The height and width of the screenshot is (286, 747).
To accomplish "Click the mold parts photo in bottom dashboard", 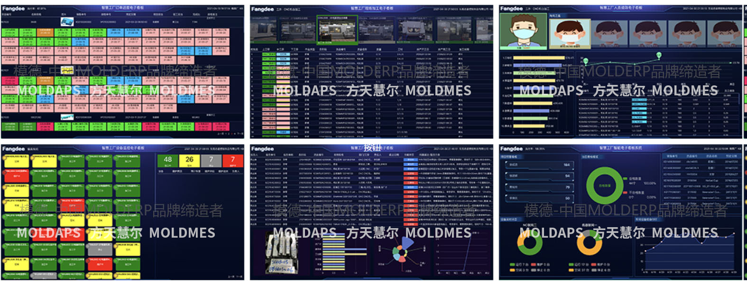I will pyautogui.click(x=280, y=254).
